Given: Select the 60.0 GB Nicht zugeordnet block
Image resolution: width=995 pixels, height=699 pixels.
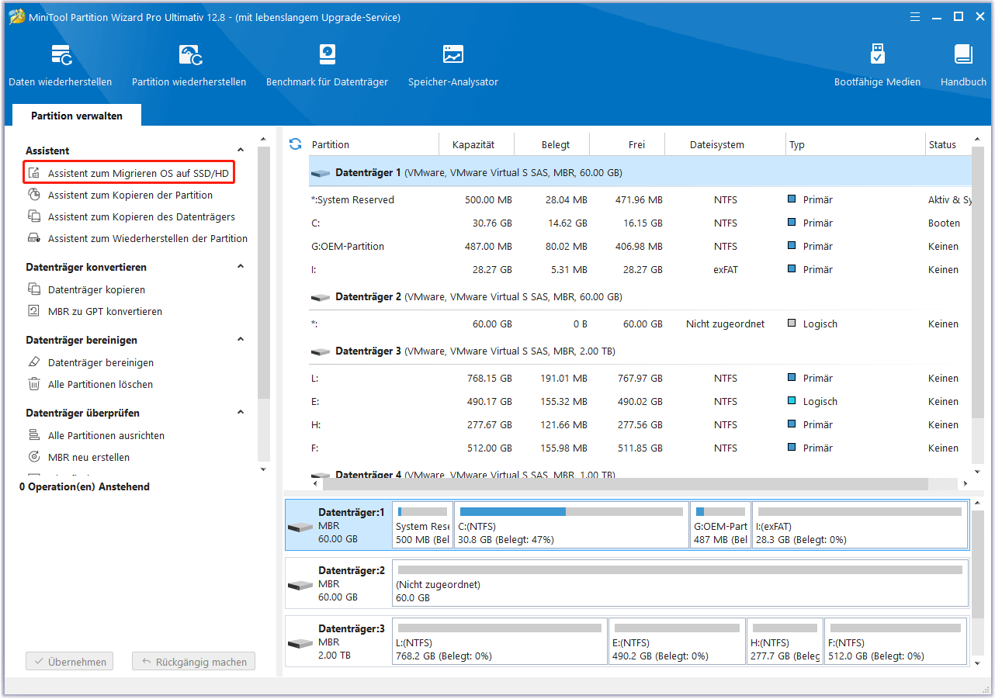Looking at the screenshot, I should coord(681,583).
